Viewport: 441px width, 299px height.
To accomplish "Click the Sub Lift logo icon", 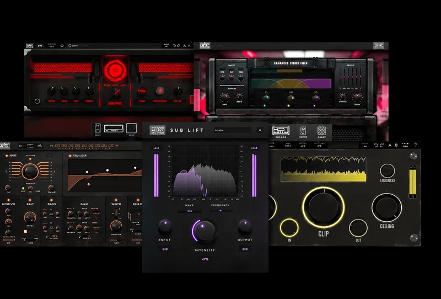I will (158, 130).
